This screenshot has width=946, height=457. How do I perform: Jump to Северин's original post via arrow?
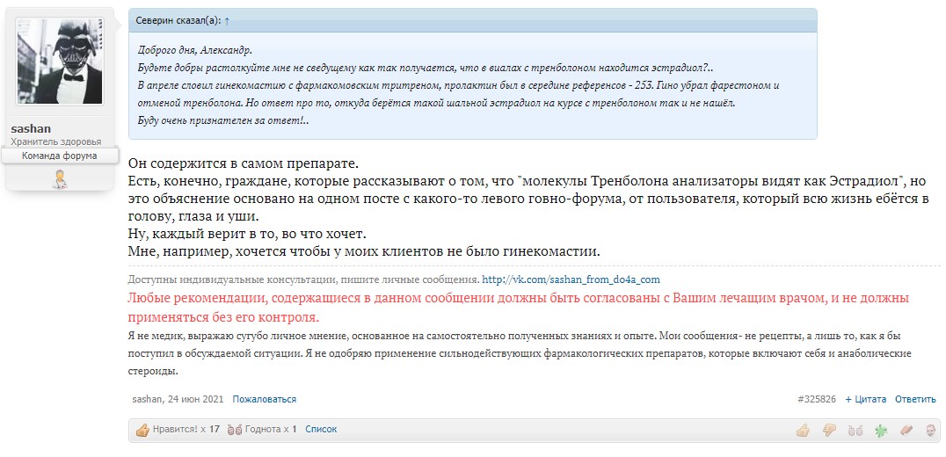pos(227,20)
